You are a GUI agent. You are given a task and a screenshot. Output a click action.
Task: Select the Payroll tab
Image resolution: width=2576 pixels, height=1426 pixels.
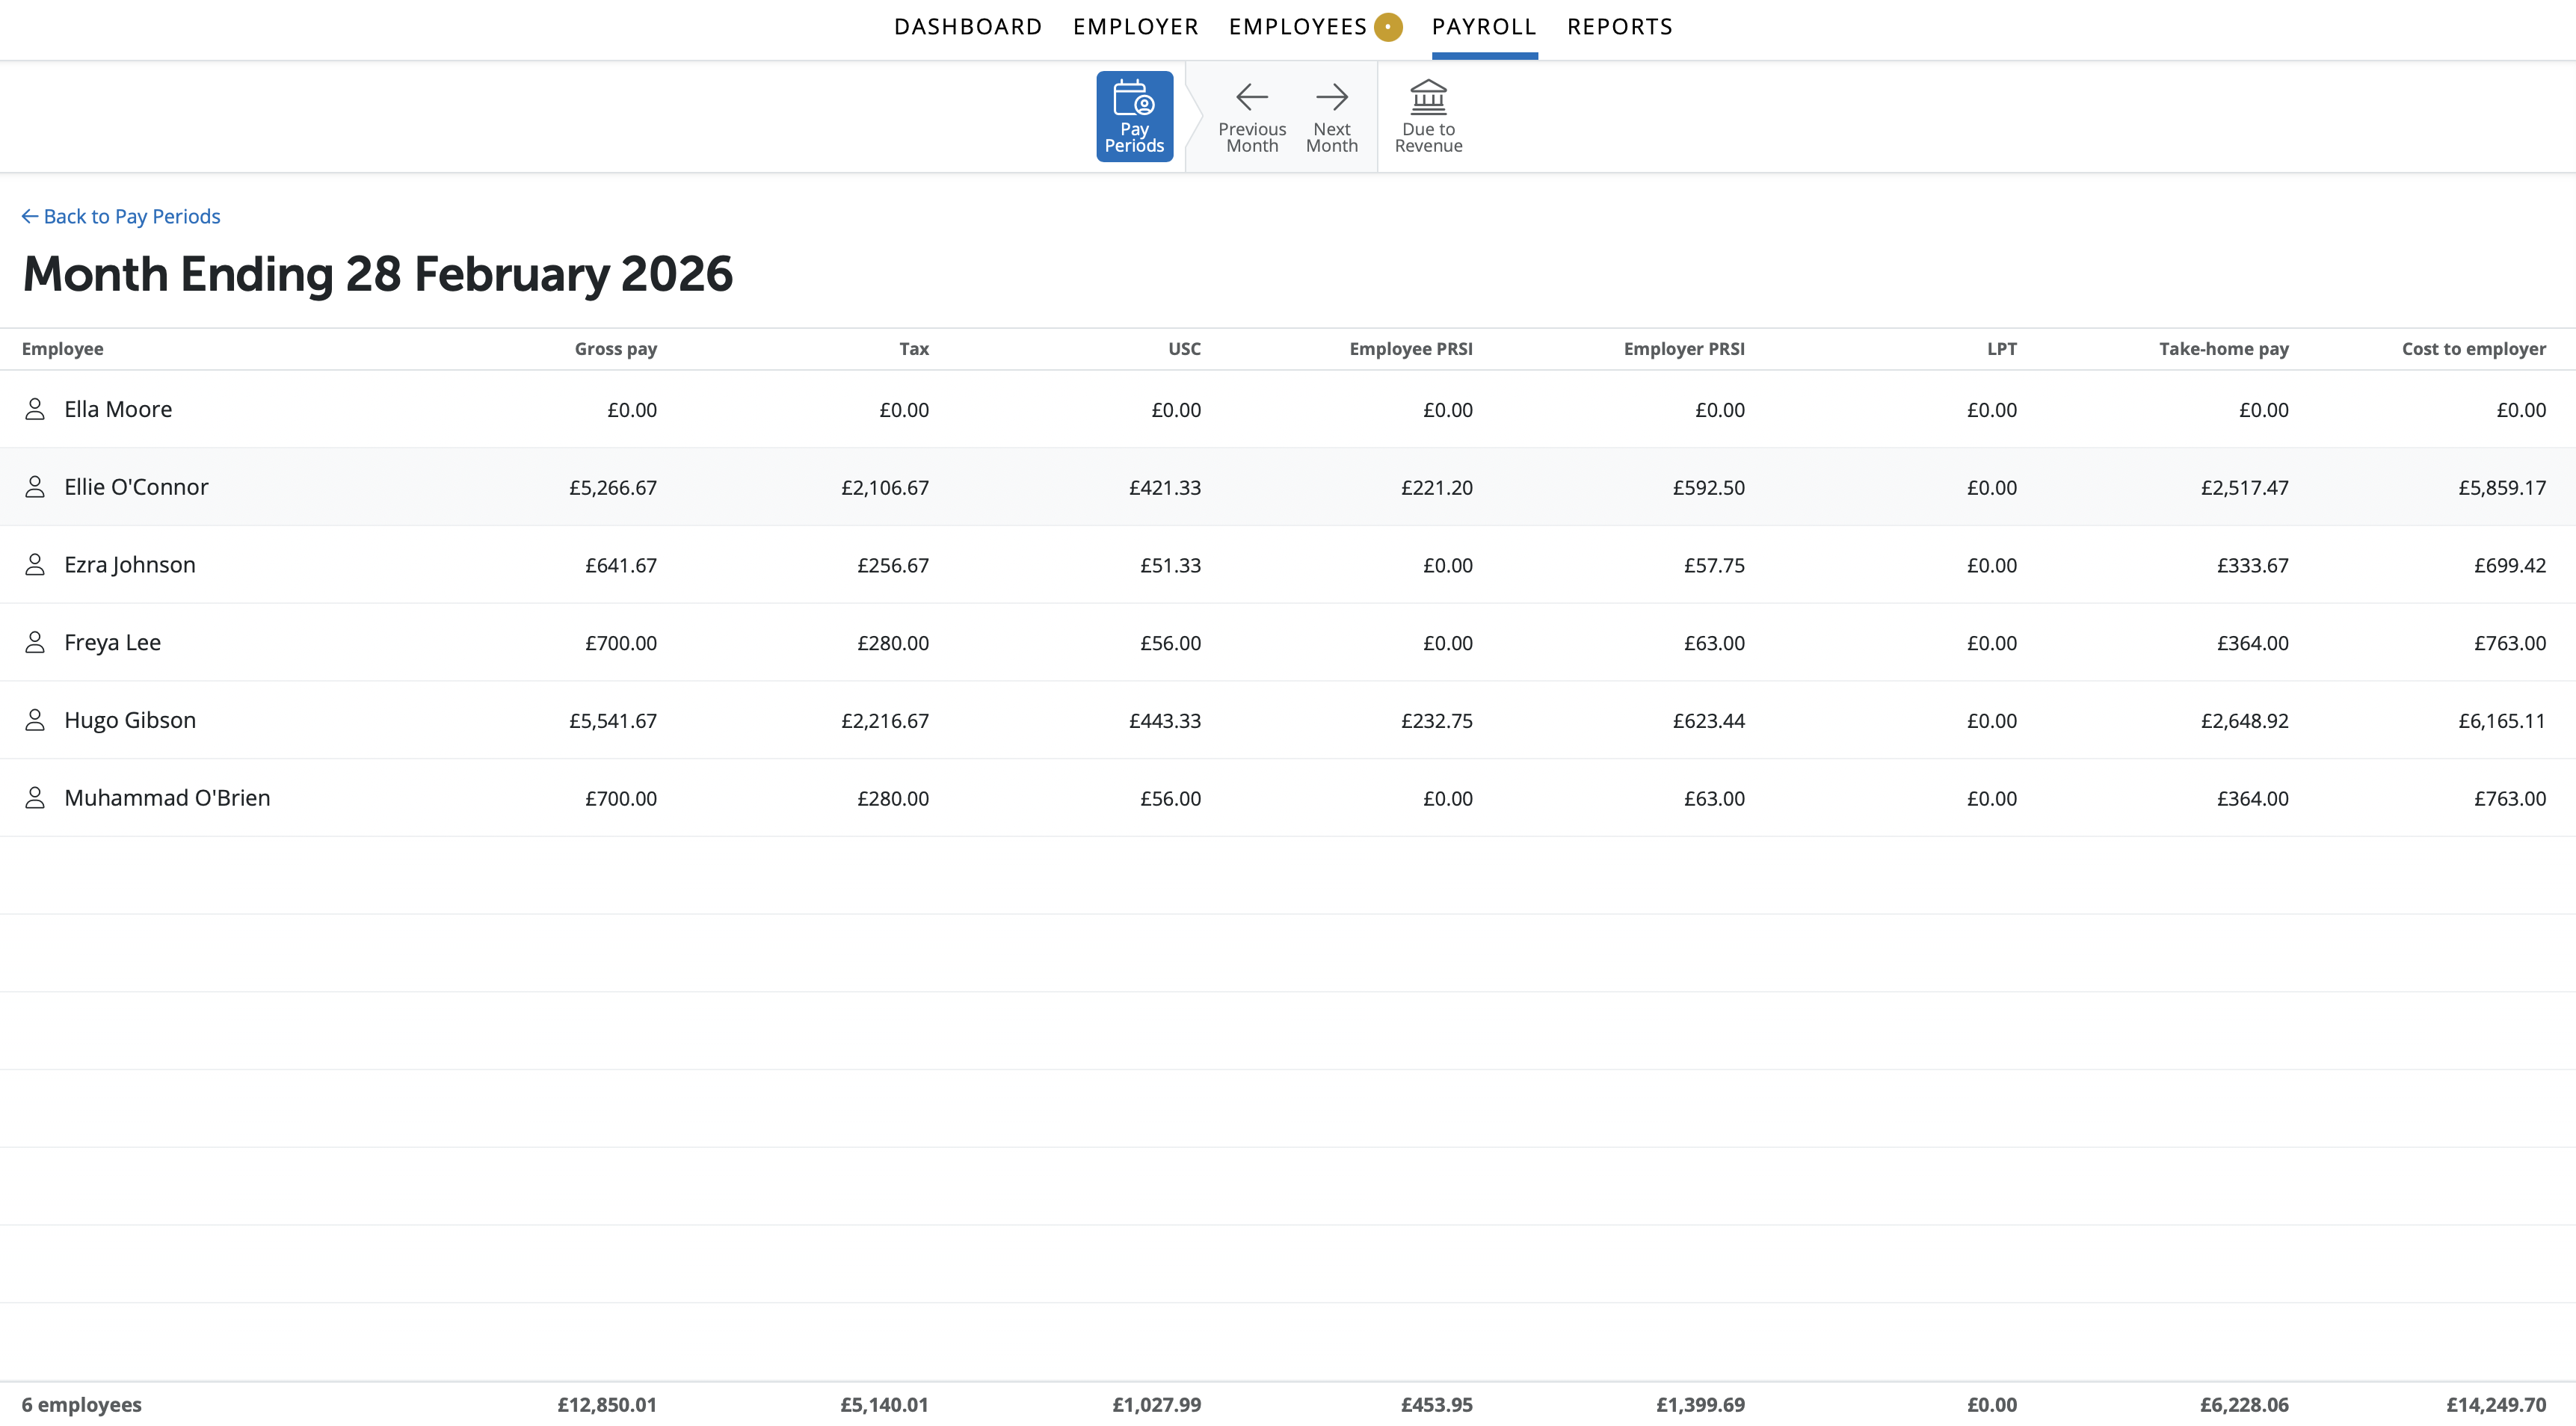pos(1483,27)
